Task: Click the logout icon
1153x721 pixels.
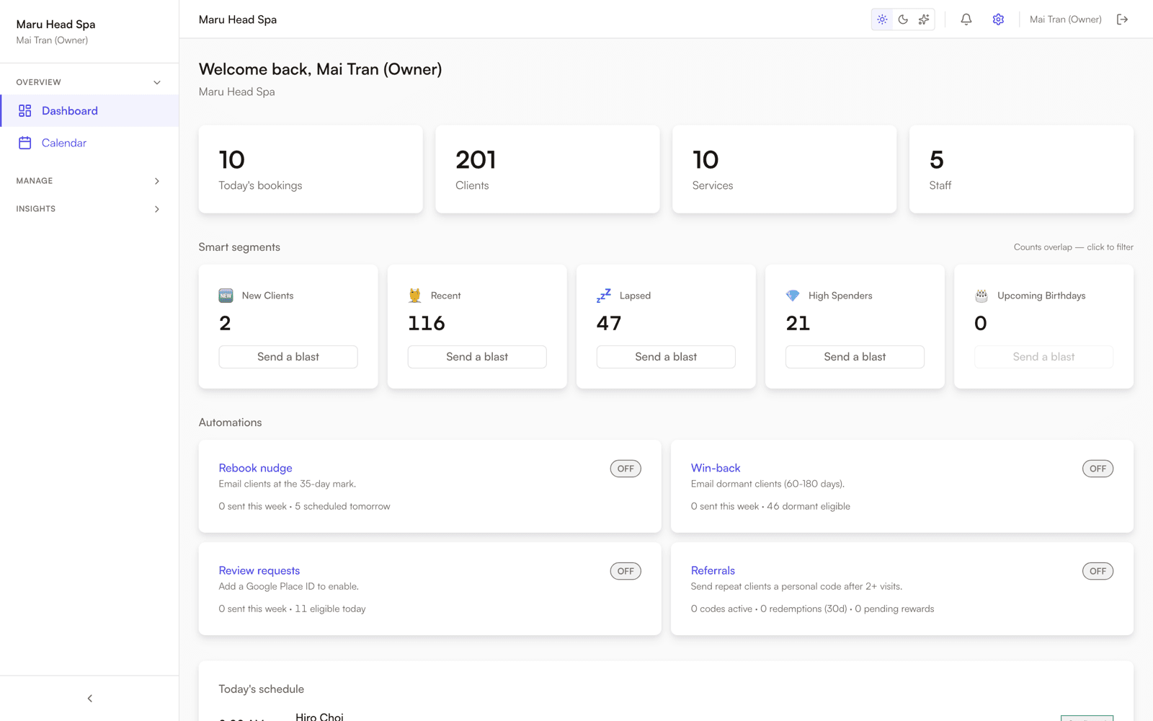Action: pos(1122,19)
